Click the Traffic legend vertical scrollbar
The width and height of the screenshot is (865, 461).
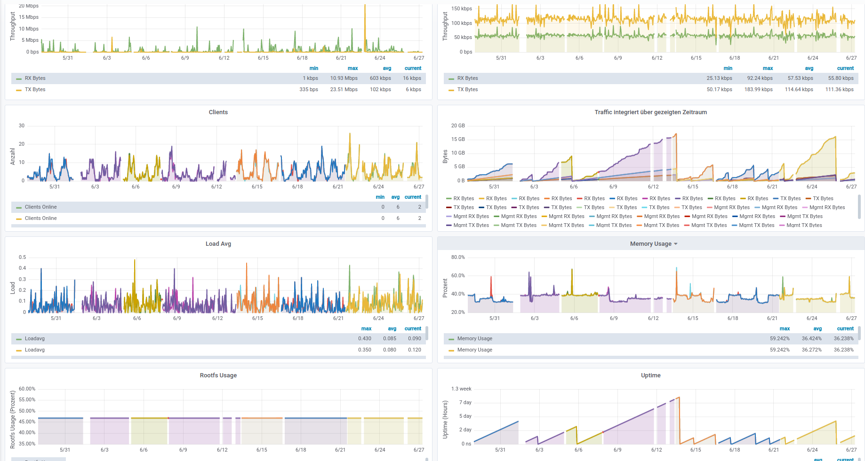click(x=859, y=207)
